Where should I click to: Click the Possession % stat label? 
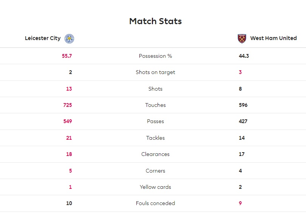click(x=156, y=56)
